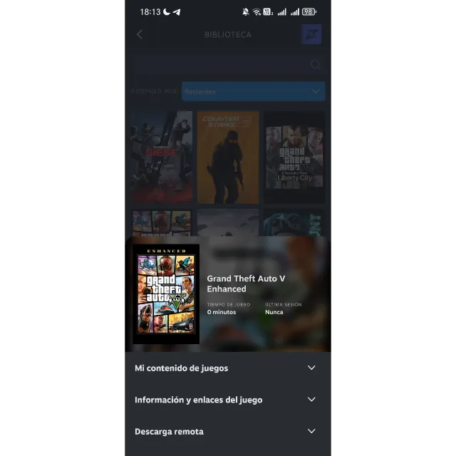The image size is (456, 456).
Task: Click the Grand Theft Auto V Enhanced title
Action: tap(246, 284)
